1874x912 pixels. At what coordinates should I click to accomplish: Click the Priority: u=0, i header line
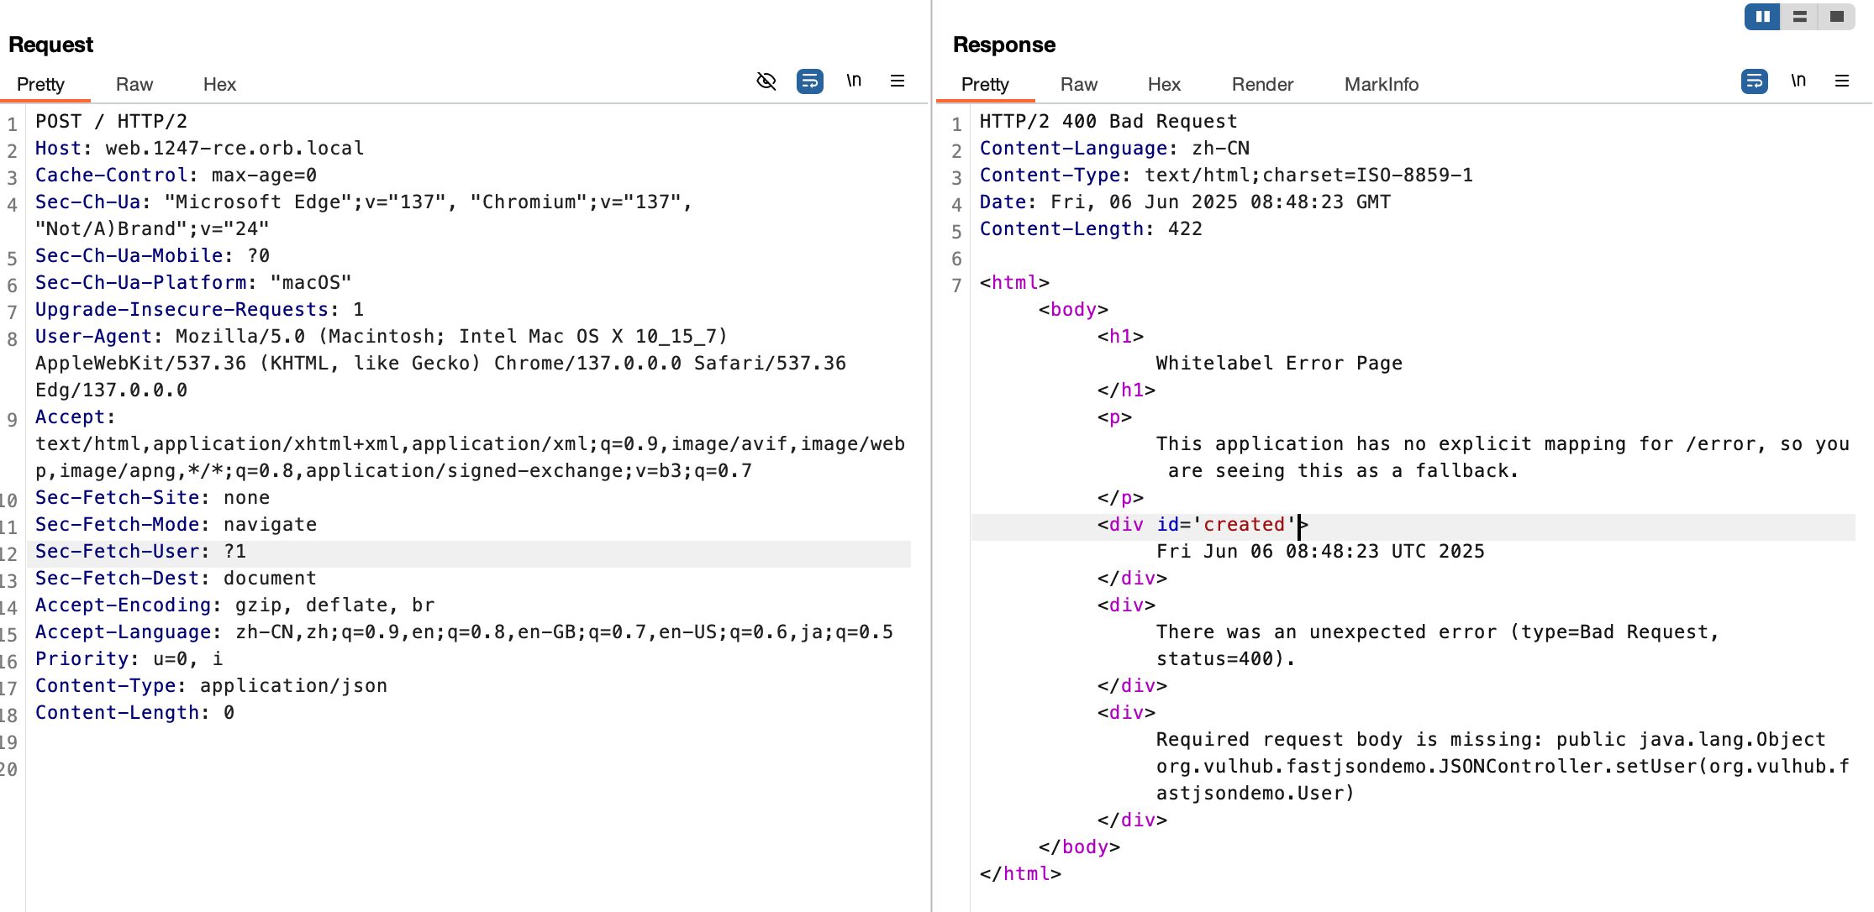point(129,658)
